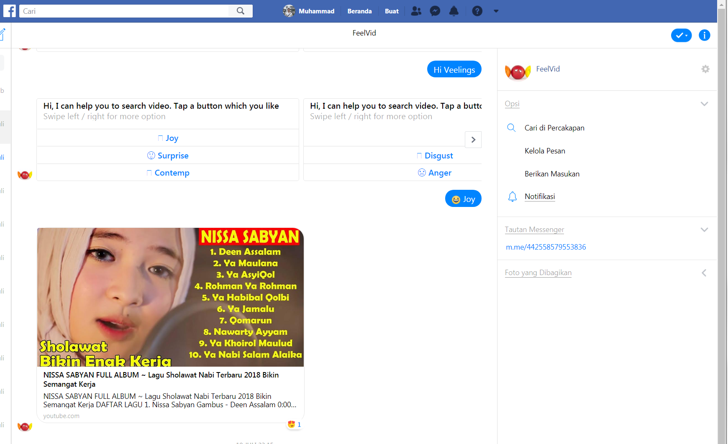The height and width of the screenshot is (444, 728).
Task: Click the youtube.com source label
Action: [61, 416]
